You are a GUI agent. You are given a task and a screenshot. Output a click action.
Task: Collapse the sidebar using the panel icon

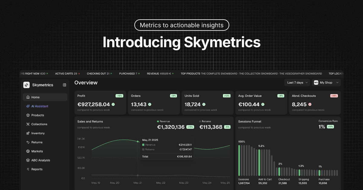coord(64,85)
